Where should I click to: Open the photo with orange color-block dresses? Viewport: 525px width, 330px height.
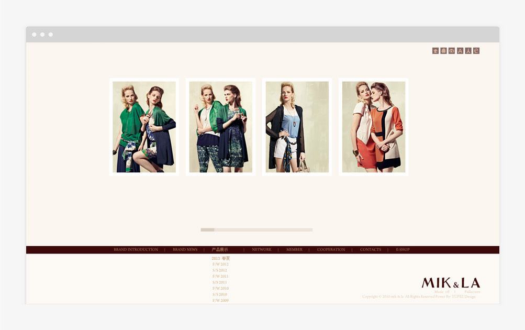pyautogui.click(x=373, y=127)
